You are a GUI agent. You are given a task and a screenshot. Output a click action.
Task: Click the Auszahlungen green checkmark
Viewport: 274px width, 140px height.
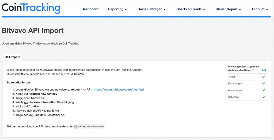coord(264,90)
